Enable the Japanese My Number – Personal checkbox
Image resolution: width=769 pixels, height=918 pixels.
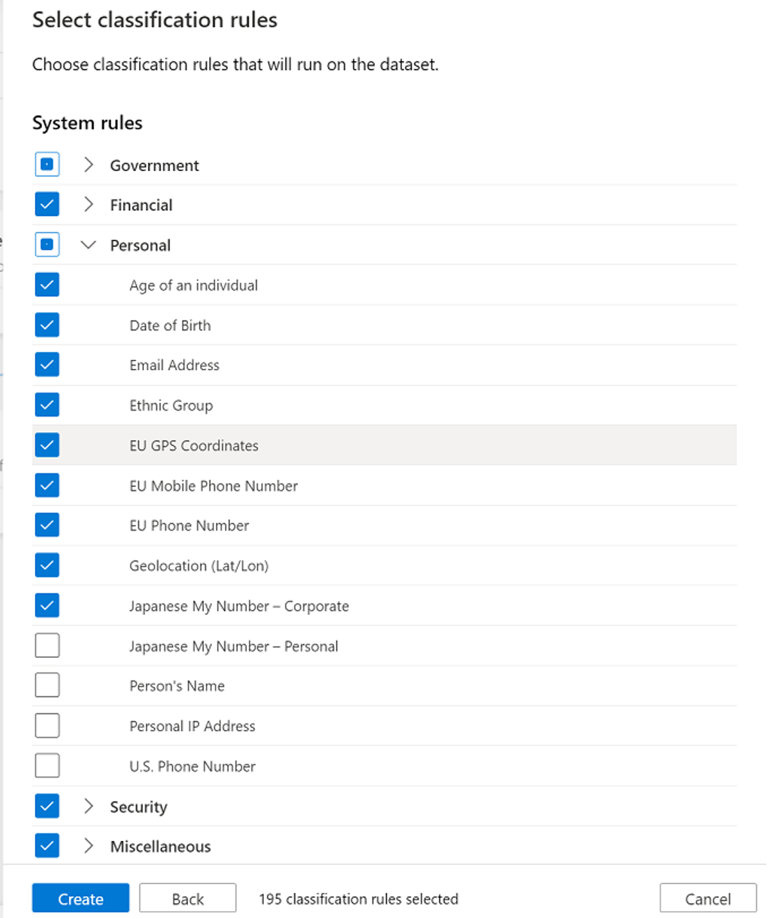(x=46, y=645)
